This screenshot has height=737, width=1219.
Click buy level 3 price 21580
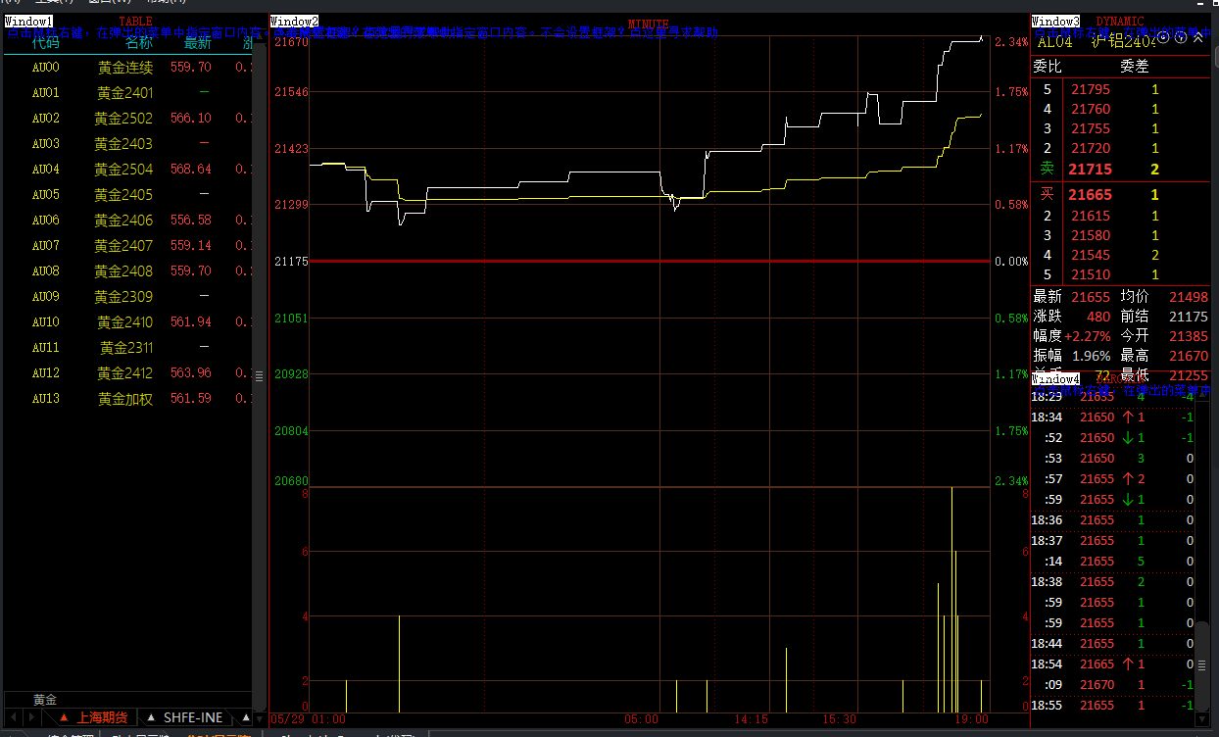[1091, 235]
